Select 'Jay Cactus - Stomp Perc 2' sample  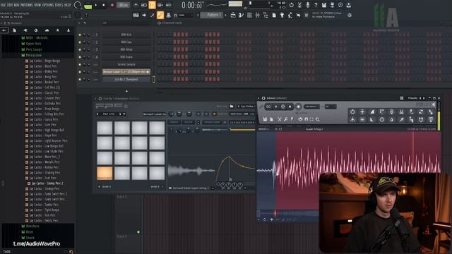click(47, 183)
